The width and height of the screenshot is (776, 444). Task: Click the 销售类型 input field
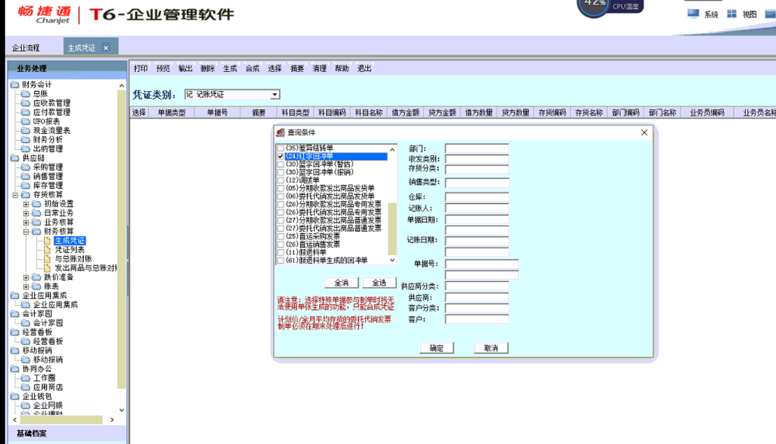477,183
